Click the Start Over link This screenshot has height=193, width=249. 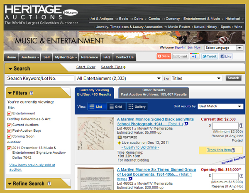pyautogui.click(x=86, y=67)
